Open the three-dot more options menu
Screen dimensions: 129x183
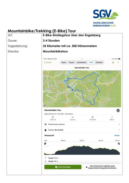coord(118,62)
